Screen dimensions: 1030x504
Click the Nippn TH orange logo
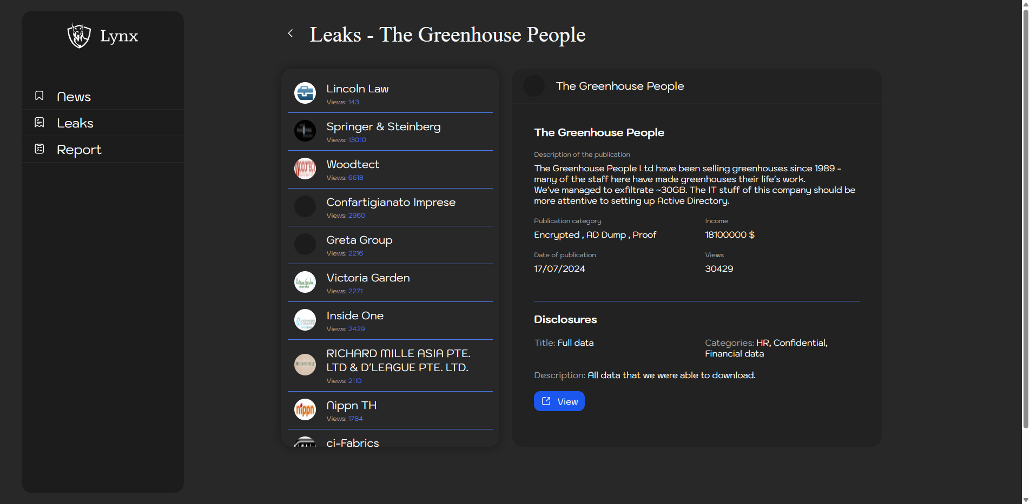[x=305, y=409]
